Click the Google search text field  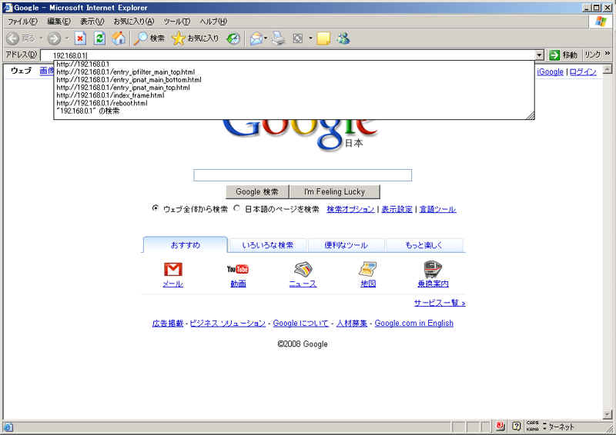coord(303,175)
